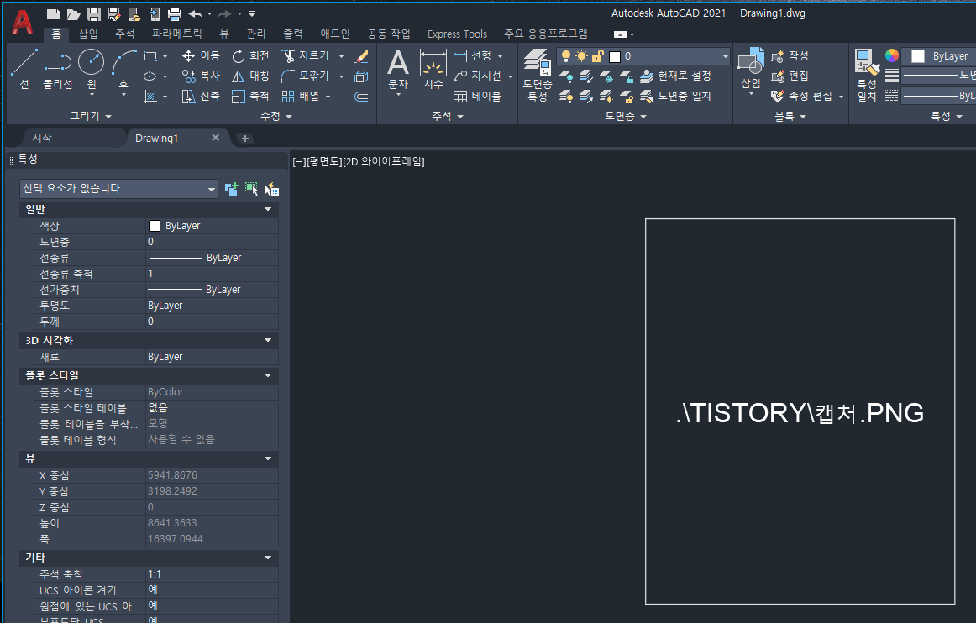This screenshot has height=623, width=976.
Task: Click the Select Objects icon in Properties palette
Action: click(251, 189)
